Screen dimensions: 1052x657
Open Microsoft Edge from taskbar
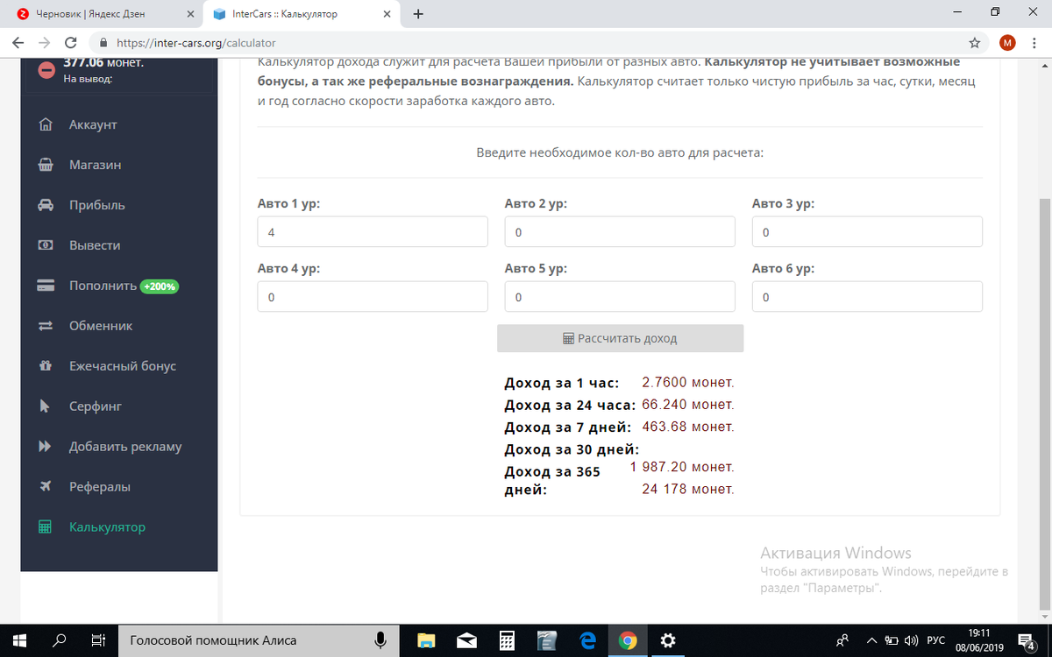(587, 640)
